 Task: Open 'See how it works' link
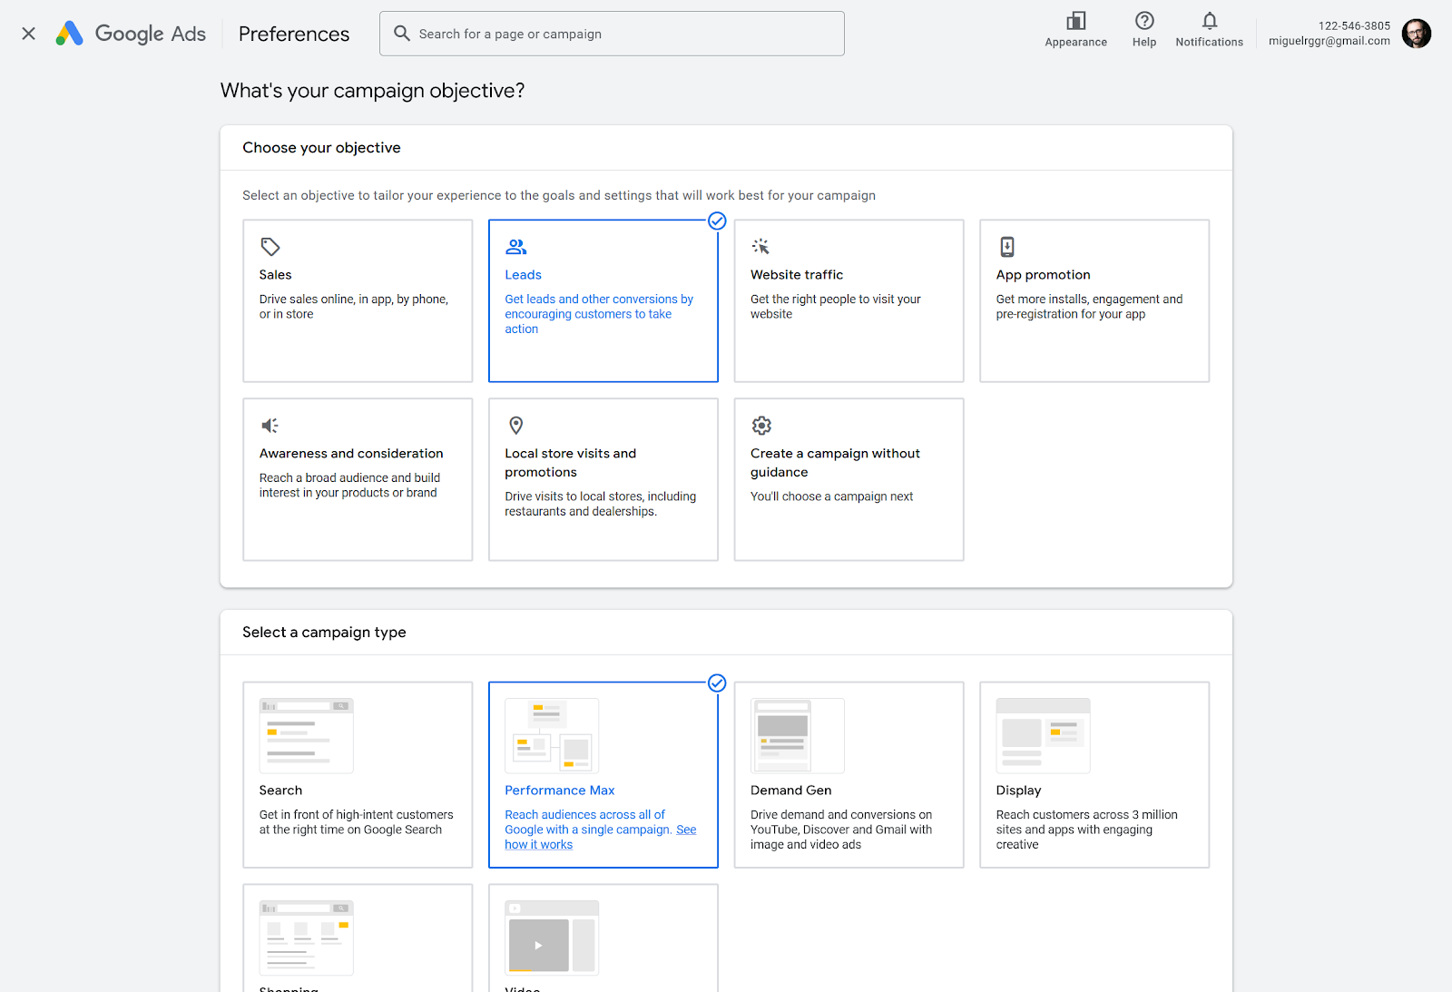(538, 845)
